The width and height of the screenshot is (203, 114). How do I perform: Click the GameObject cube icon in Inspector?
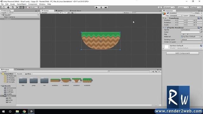point(164,14)
